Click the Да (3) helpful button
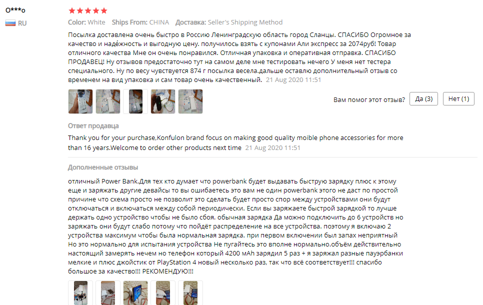The image size is (483, 305). coord(423,99)
